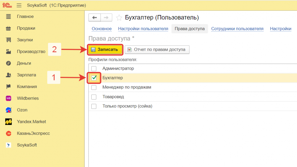Go to Сотрудники пользователя tab
297x167 pixels.
pyautogui.click(x=237, y=29)
